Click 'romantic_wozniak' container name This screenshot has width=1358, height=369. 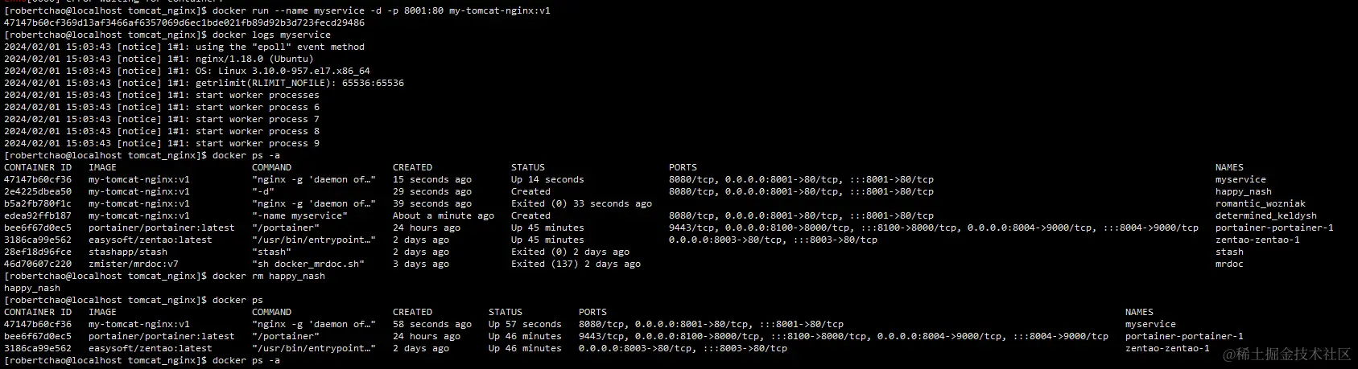pos(1261,204)
